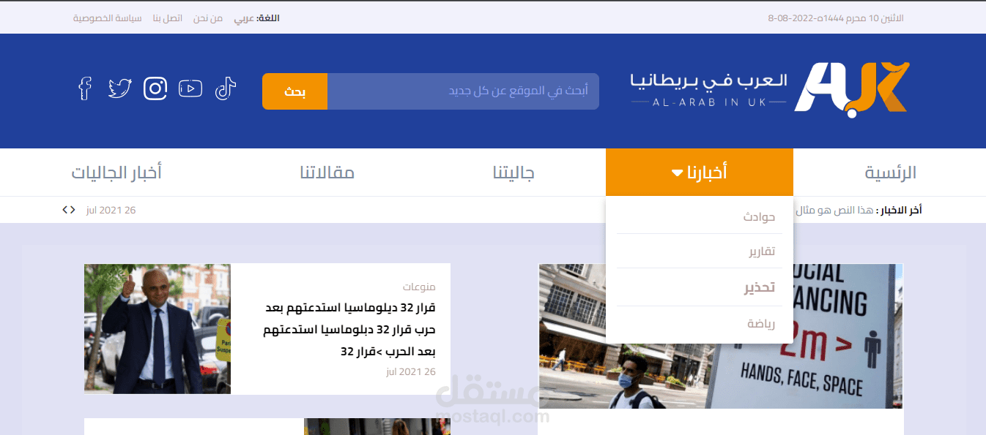Expand the أخبارنا dropdown menu
This screenshot has height=435, width=986.
[699, 172]
